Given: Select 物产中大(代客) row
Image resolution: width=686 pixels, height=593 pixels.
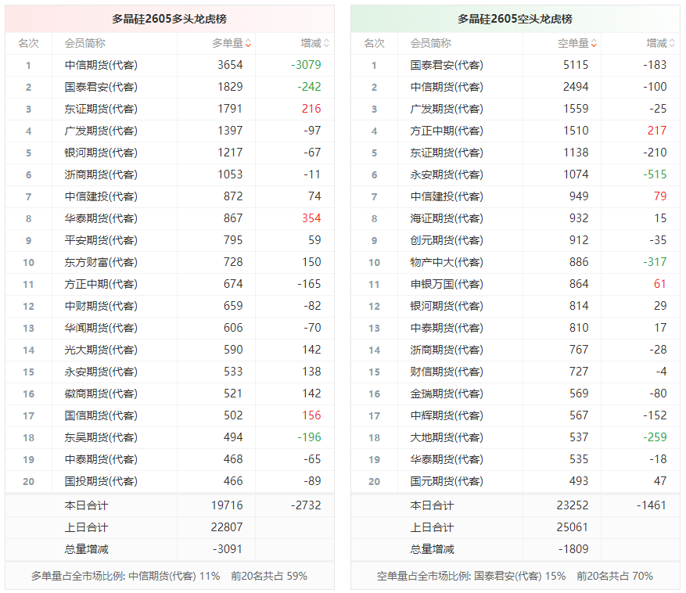Looking at the screenshot, I should (515, 262).
